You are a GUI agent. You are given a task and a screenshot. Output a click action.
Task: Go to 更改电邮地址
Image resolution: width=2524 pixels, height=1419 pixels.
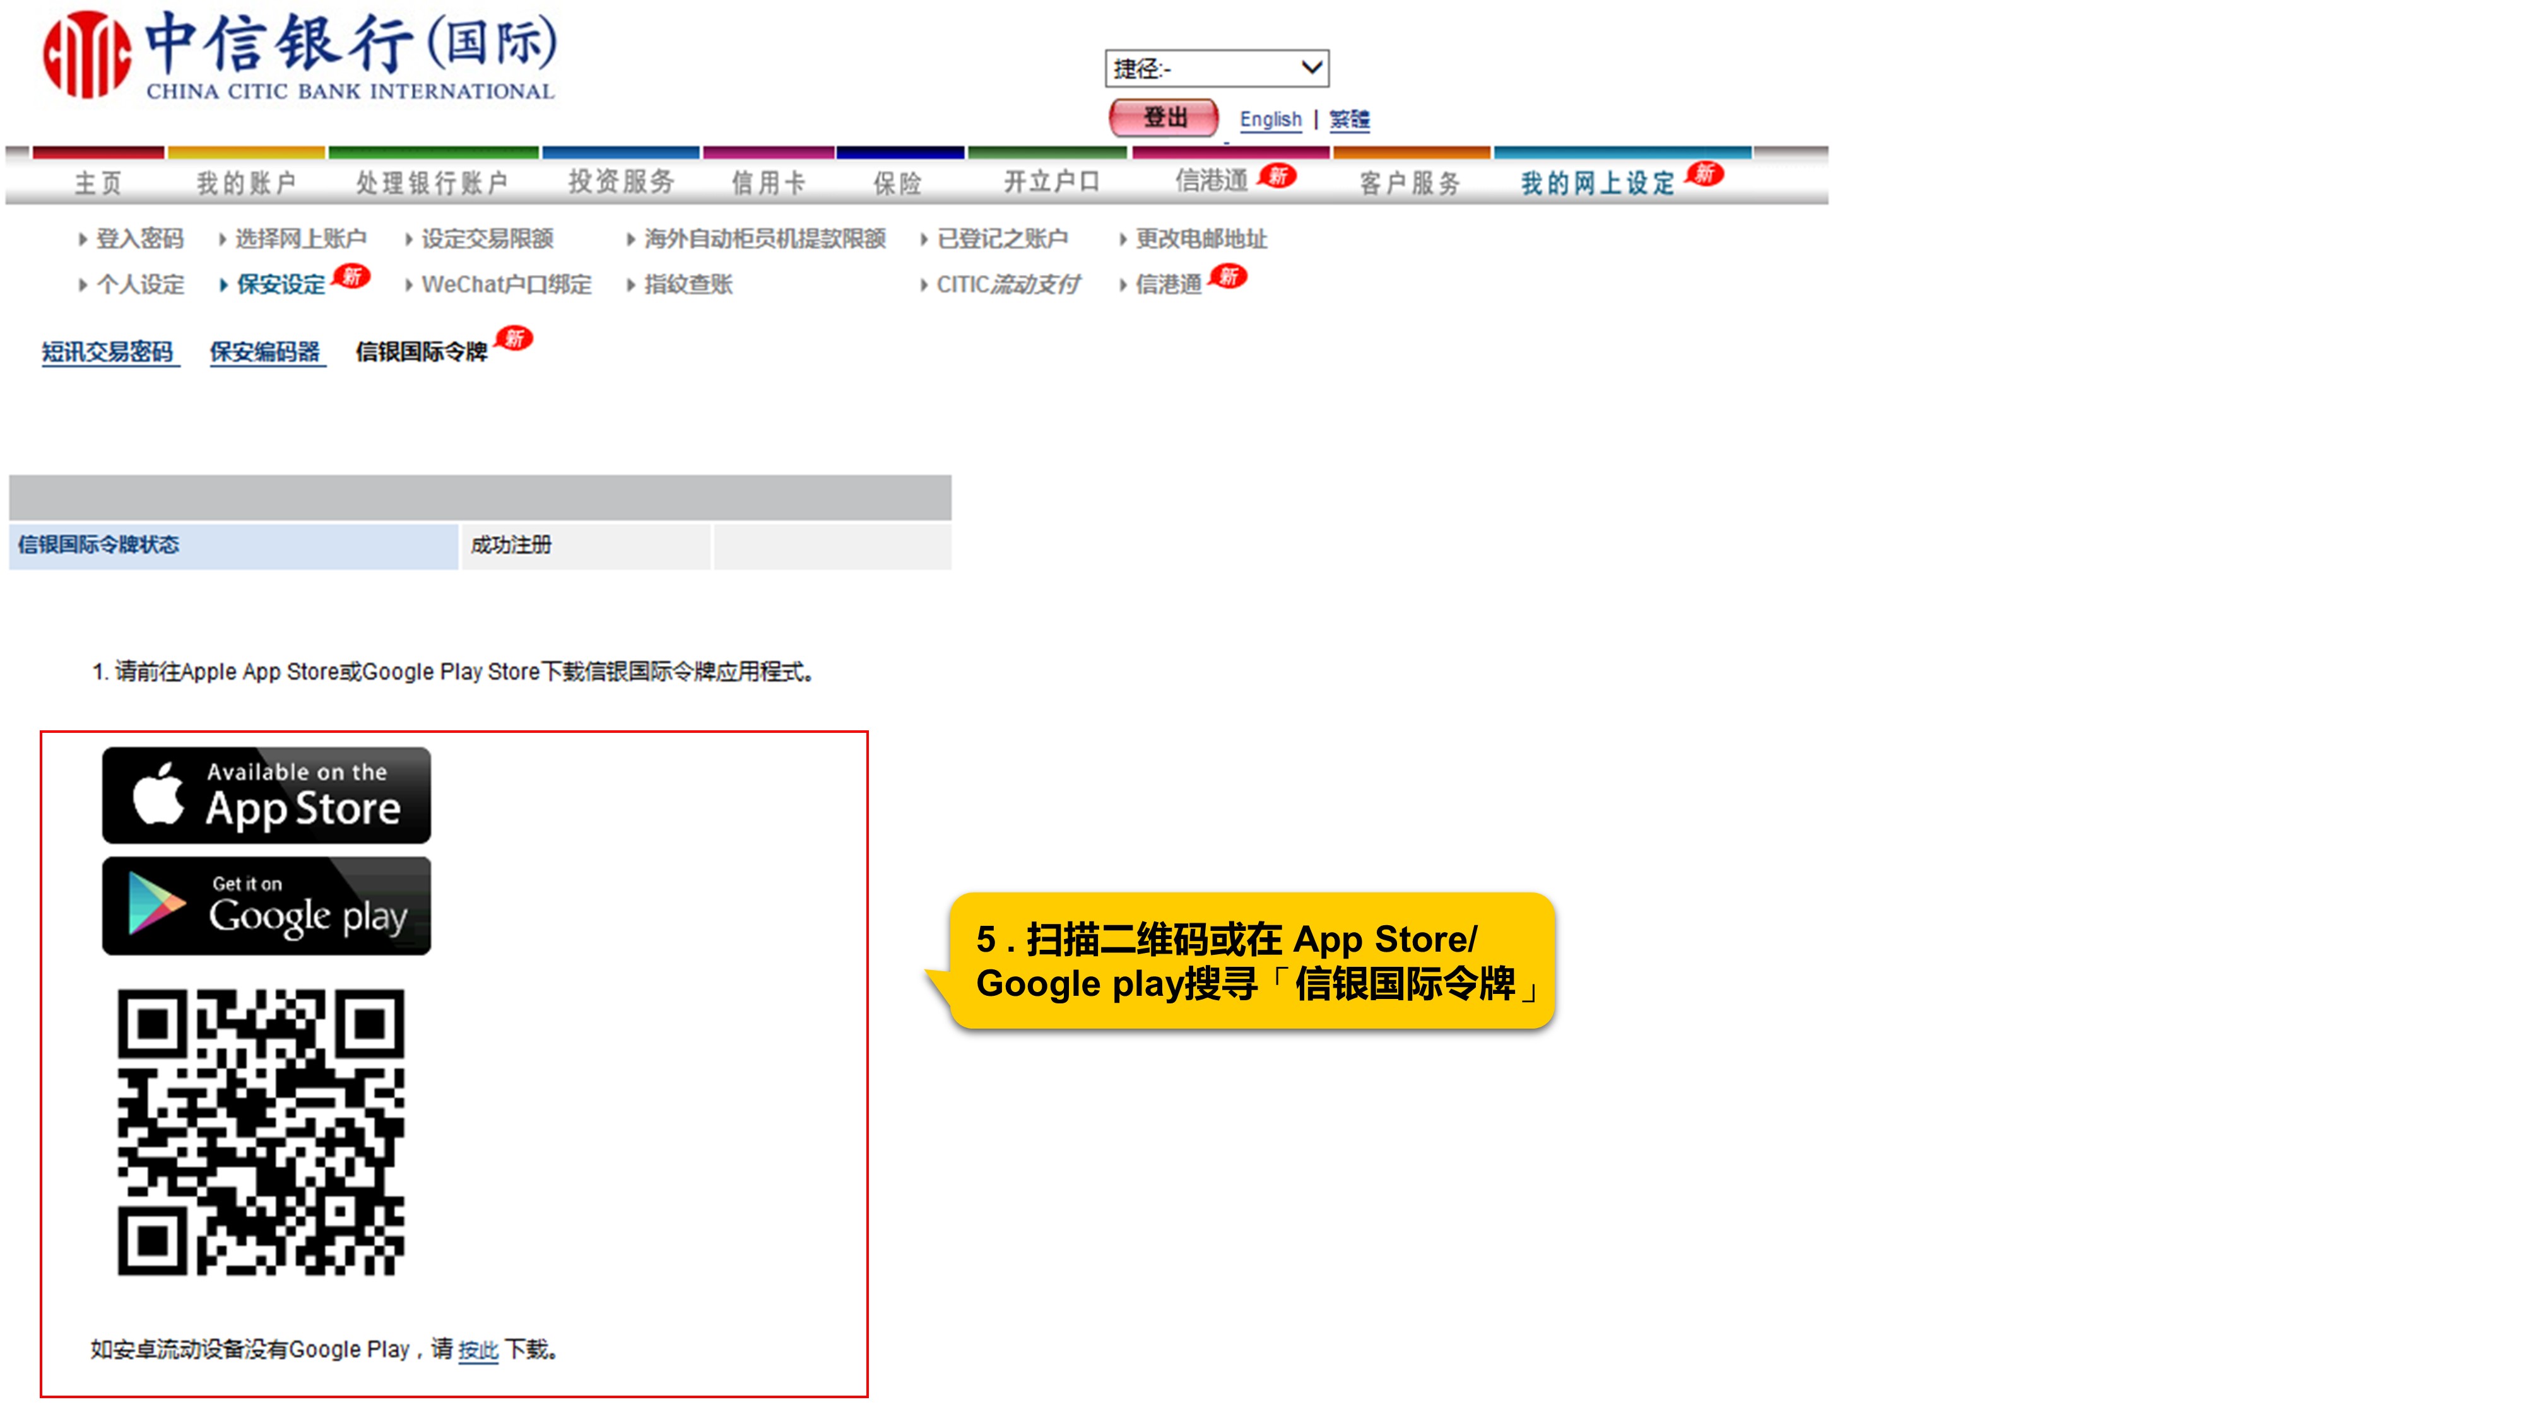point(1201,239)
